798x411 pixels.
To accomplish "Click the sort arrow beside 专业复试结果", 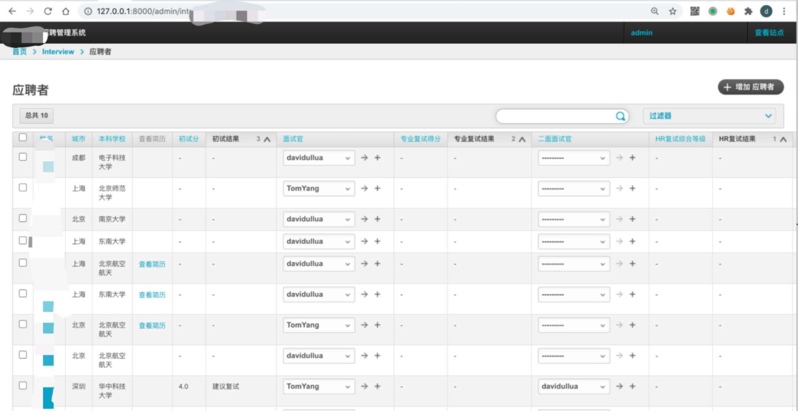I will pyautogui.click(x=522, y=139).
